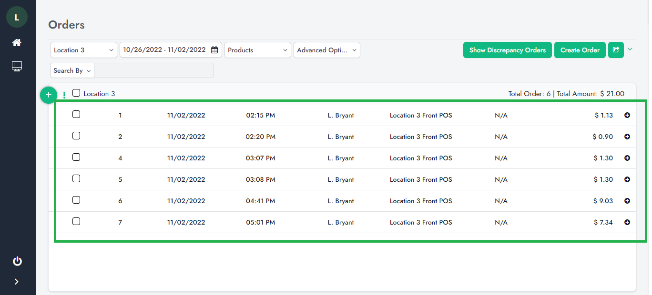Viewport: 652px width, 295px height.
Task: Tick the checkbox for order 5
Action: coord(76,179)
